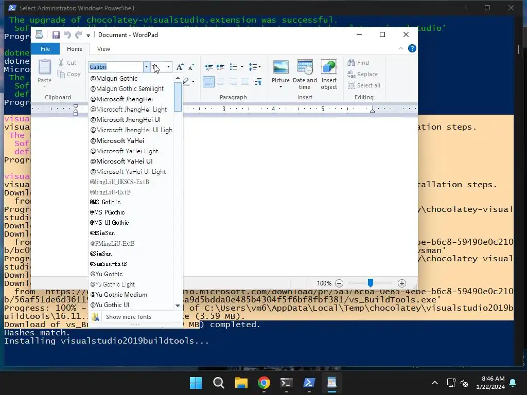Click the Paragraph settings icon
The height and width of the screenshot is (395, 527).
[x=258, y=82]
